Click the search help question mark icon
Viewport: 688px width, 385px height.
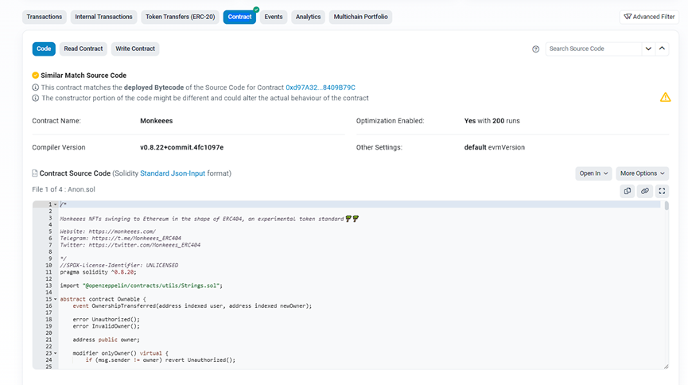(535, 49)
